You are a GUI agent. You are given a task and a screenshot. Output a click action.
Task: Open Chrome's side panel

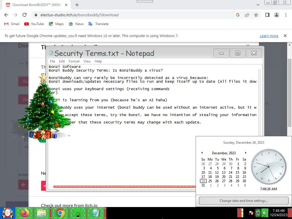click(x=267, y=15)
